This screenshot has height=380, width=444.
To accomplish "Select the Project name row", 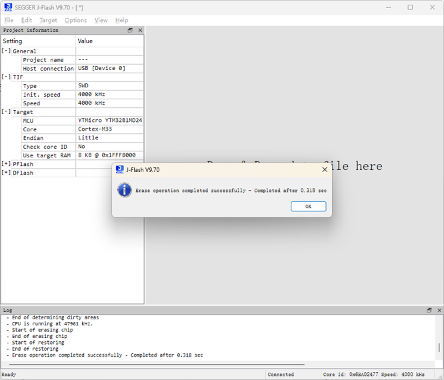I will tap(83, 60).
